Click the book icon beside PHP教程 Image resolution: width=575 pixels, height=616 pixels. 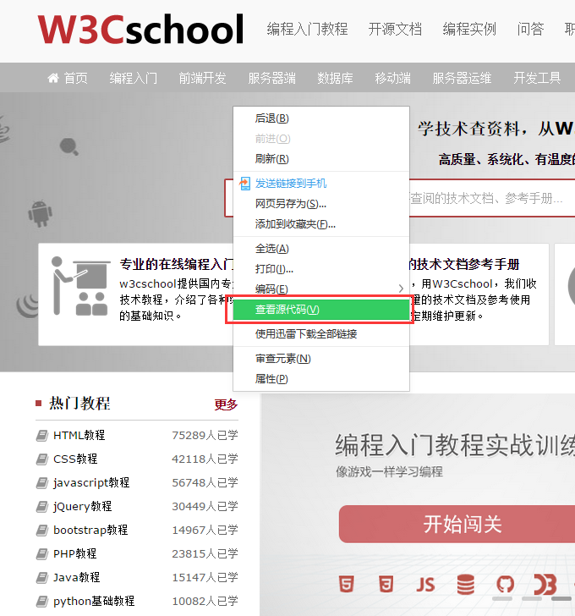[42, 553]
